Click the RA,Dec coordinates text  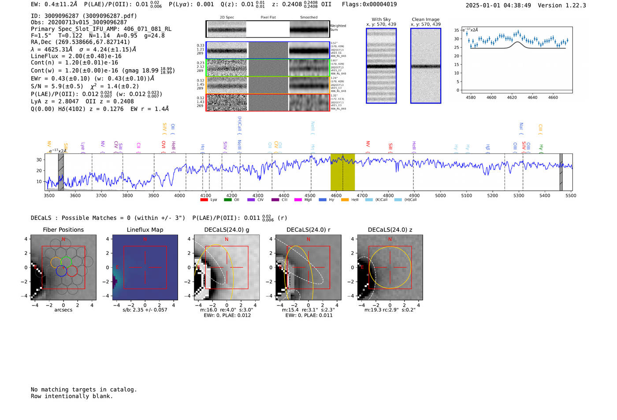pos(80,42)
